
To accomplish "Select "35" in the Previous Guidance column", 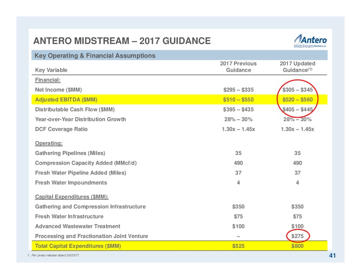I will coord(238,153).
